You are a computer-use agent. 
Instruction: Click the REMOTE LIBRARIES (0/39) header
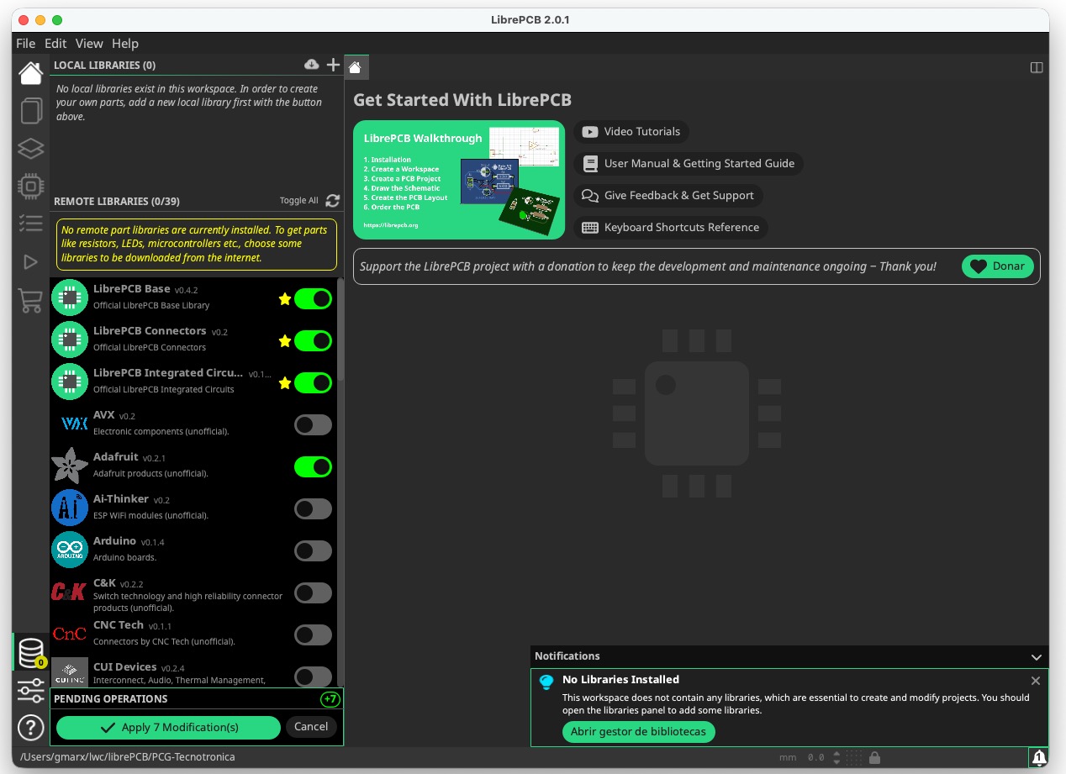pyautogui.click(x=117, y=202)
